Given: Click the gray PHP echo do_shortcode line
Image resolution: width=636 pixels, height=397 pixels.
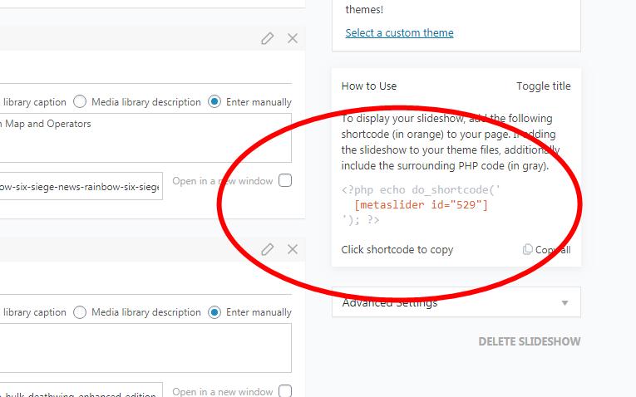Looking at the screenshot, I should (x=421, y=189).
